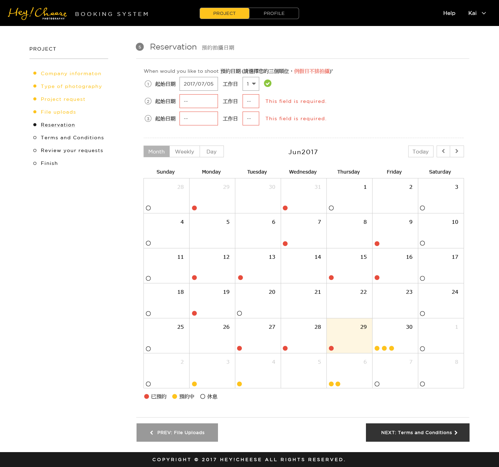This screenshot has width=499, height=467.
Task: Click rest-day circle on Thursday June 1
Action: click(331, 208)
